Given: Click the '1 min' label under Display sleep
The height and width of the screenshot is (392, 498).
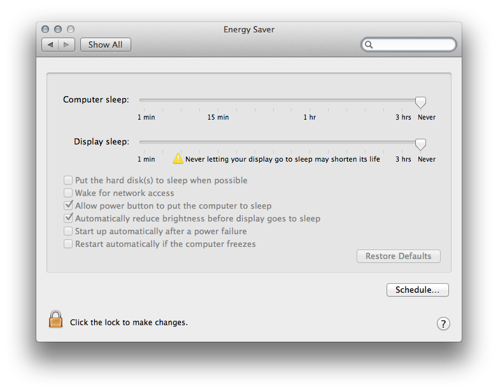Looking at the screenshot, I should [146, 159].
